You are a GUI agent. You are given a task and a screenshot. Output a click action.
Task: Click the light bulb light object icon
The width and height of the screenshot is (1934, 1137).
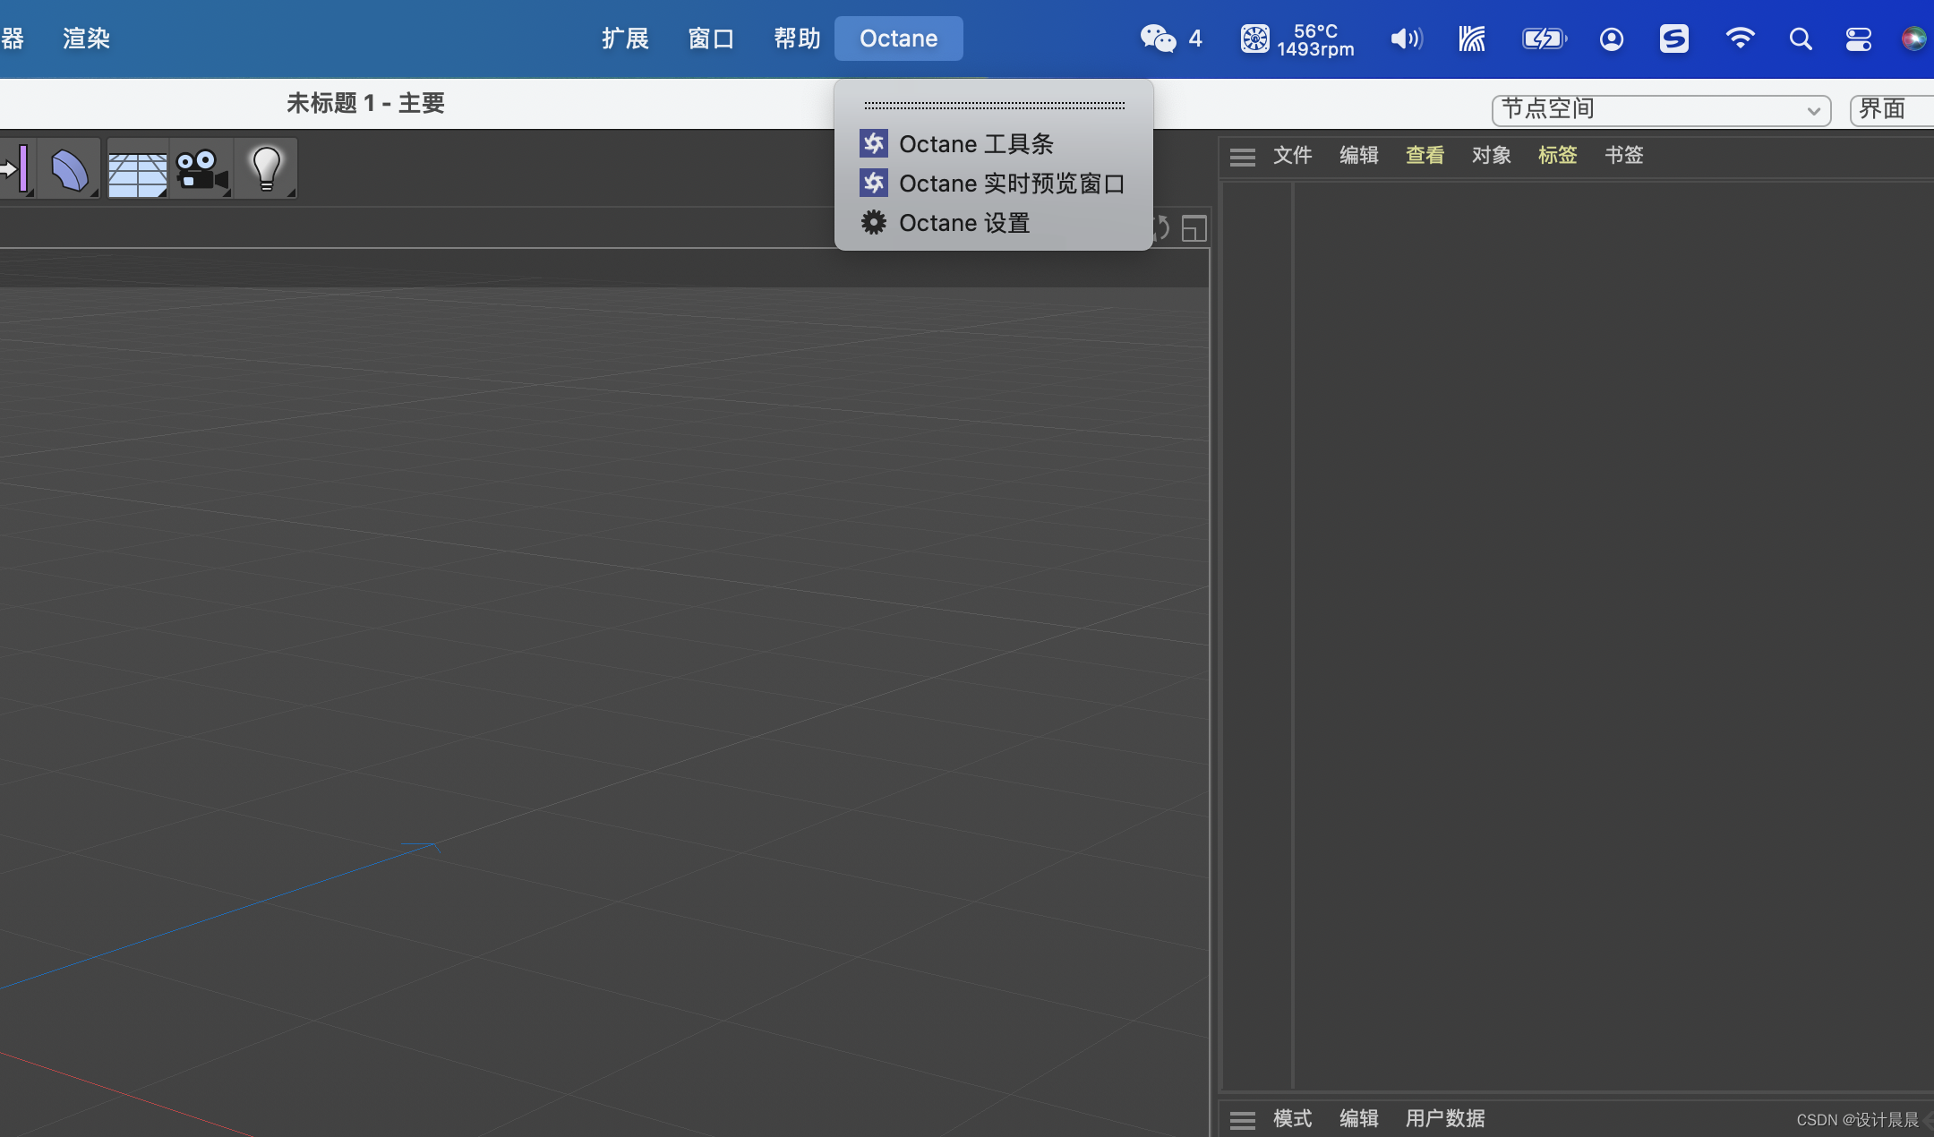click(x=266, y=168)
